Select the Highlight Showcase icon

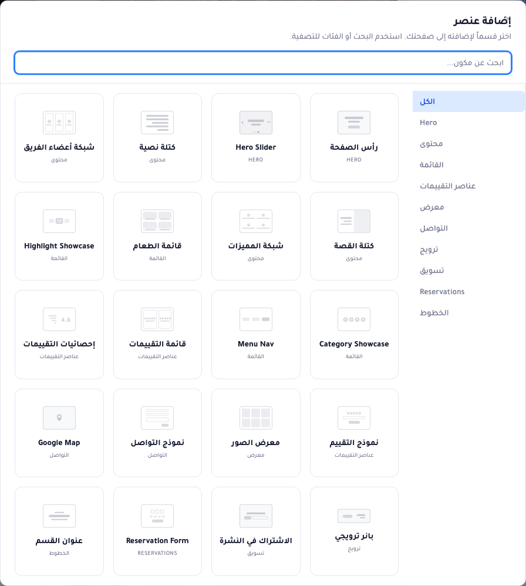click(x=59, y=221)
